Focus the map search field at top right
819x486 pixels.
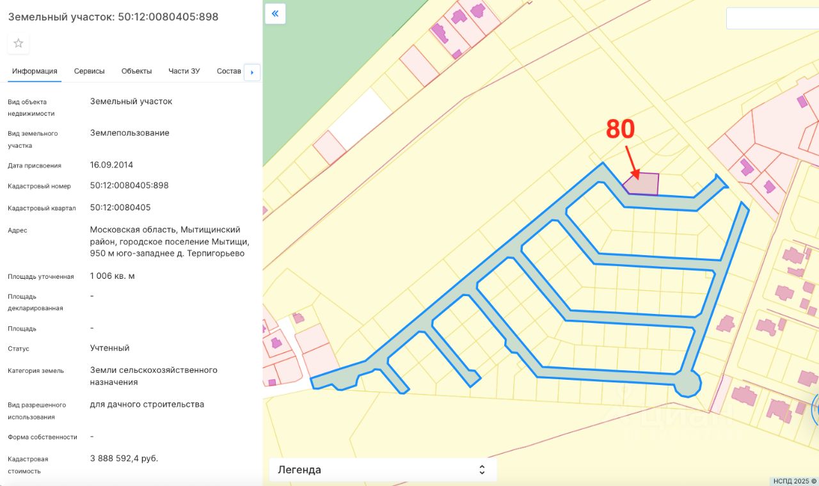tap(772, 19)
